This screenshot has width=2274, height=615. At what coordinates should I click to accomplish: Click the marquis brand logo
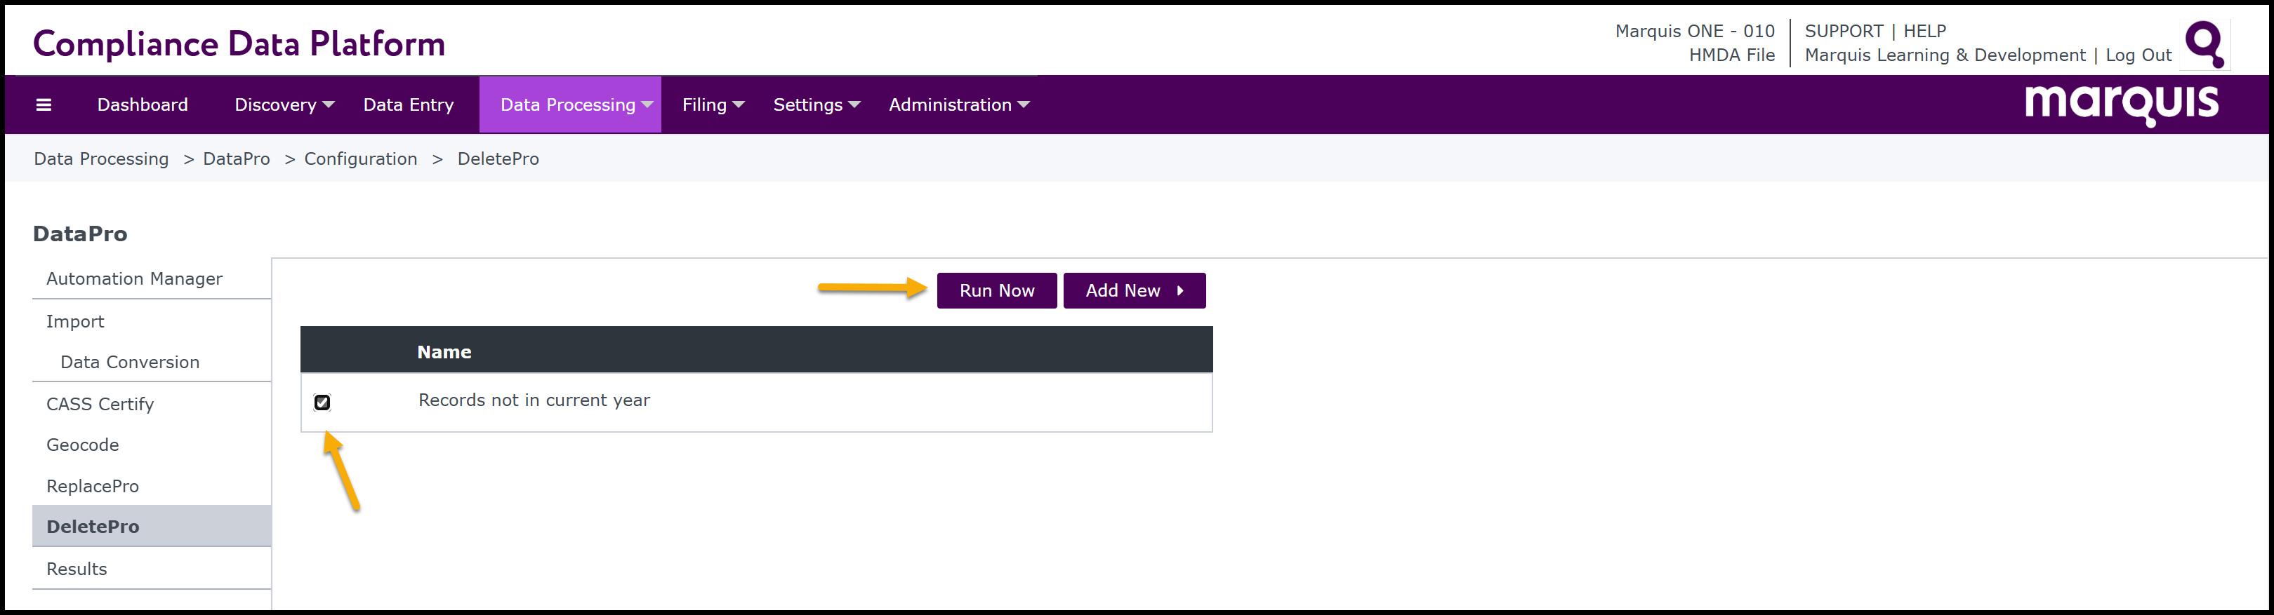pos(2120,104)
